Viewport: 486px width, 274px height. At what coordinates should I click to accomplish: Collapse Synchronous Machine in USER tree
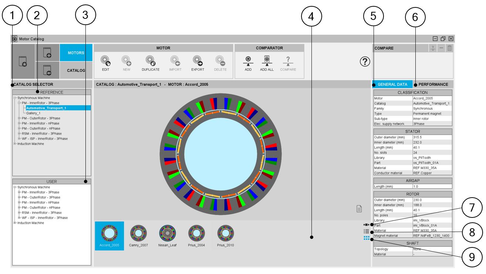tap(15, 187)
